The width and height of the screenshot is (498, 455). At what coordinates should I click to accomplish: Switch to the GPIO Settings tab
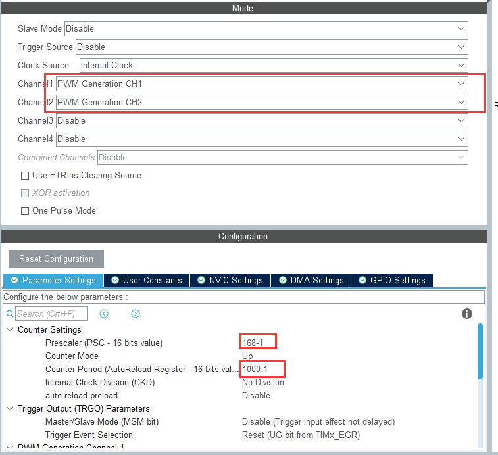point(391,280)
